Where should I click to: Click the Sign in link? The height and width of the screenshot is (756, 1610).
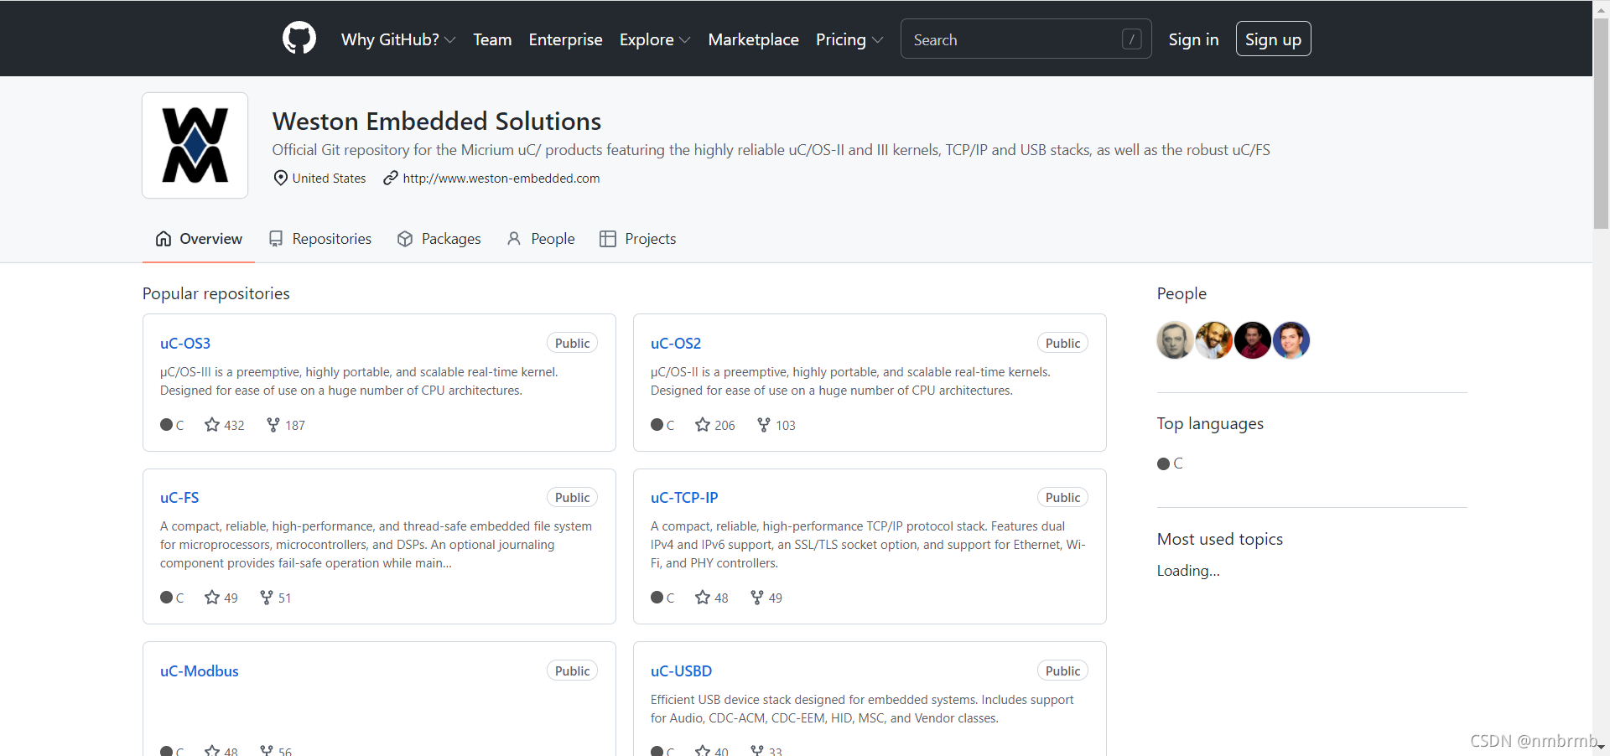(x=1193, y=39)
